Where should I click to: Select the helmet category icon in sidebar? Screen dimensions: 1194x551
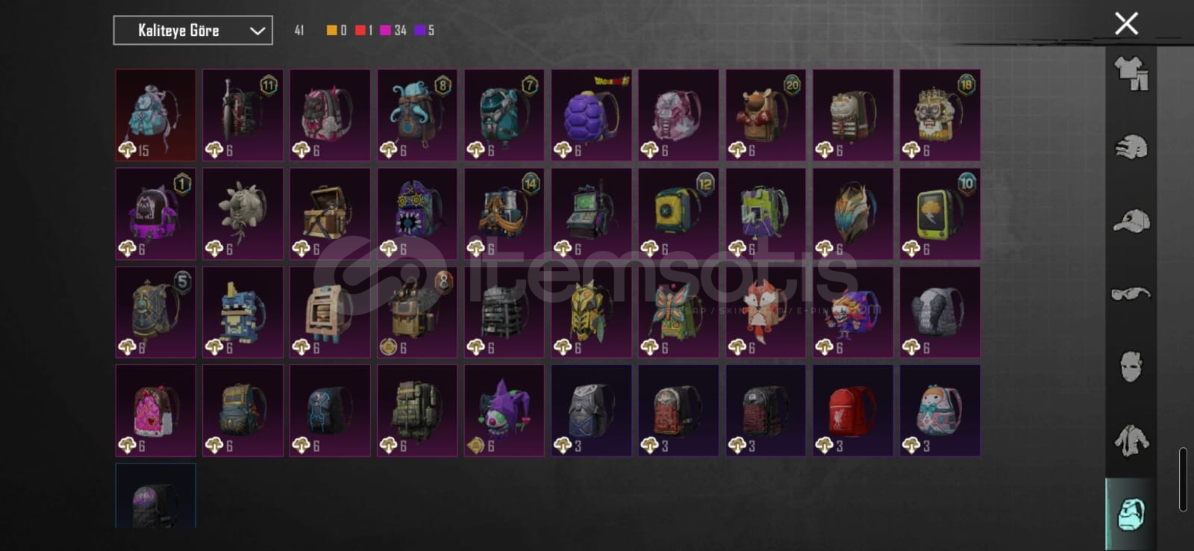tap(1131, 147)
